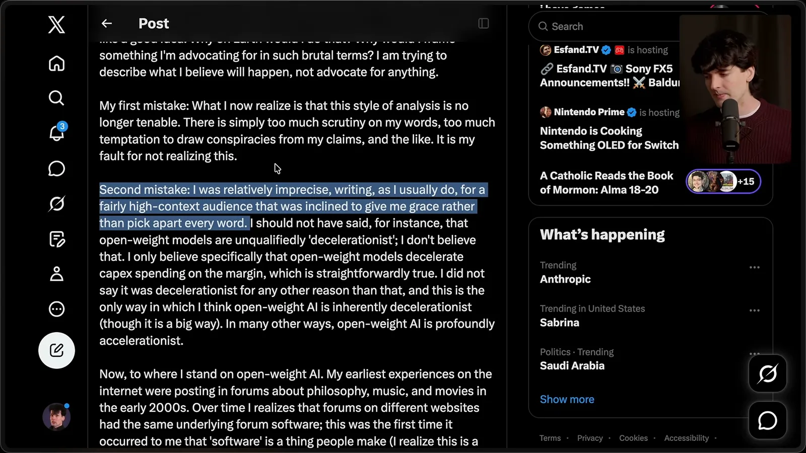This screenshot has height=453, width=806.
Task: View the +15 participants avatar group
Action: point(723,181)
